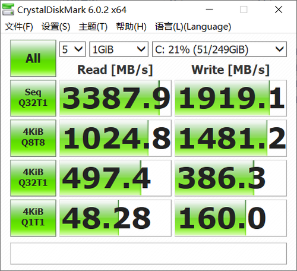
Task: Expand the drive dropdown showing C: 21%
Action: [x=219, y=49]
